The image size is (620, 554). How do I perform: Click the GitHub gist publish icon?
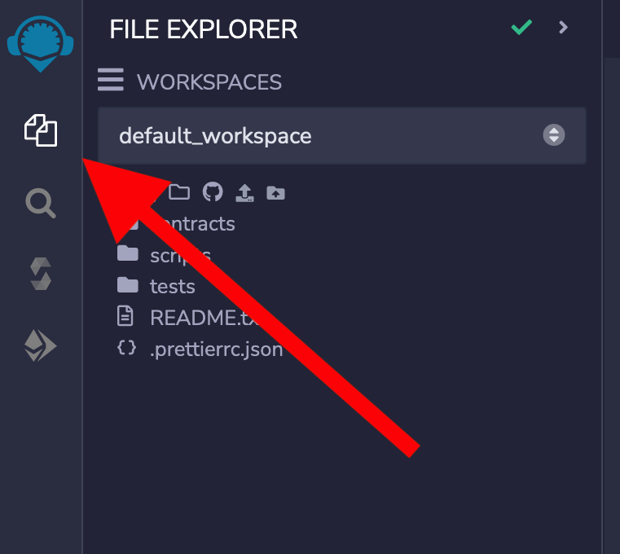click(213, 192)
